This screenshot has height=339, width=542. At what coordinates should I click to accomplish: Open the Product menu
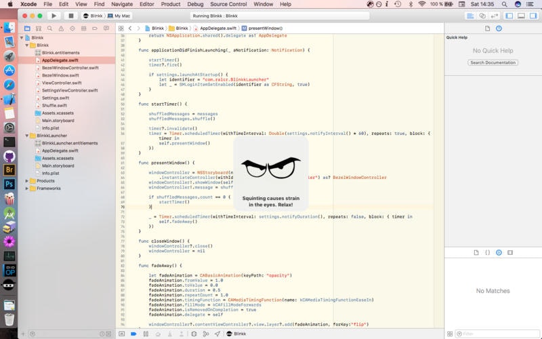[171, 4]
